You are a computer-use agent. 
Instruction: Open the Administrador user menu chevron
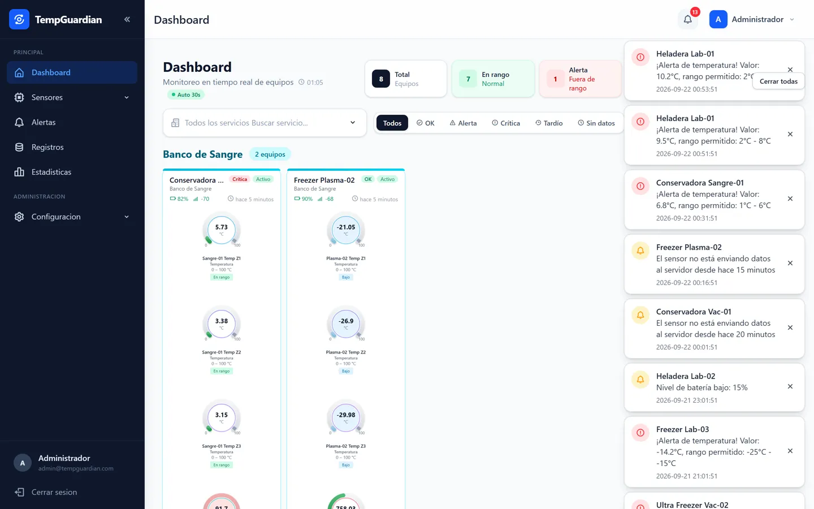coord(792,19)
